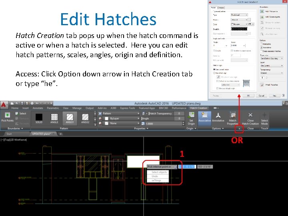
Task: Switch to the Start file tab
Action: pos(9,134)
